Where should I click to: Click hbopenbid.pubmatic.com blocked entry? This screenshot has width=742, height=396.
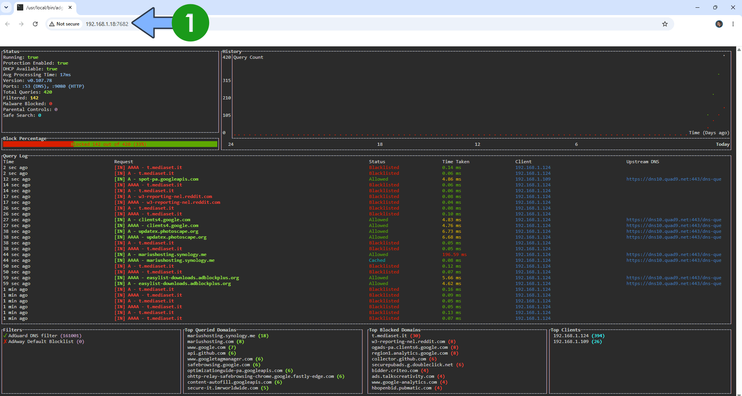point(407,388)
